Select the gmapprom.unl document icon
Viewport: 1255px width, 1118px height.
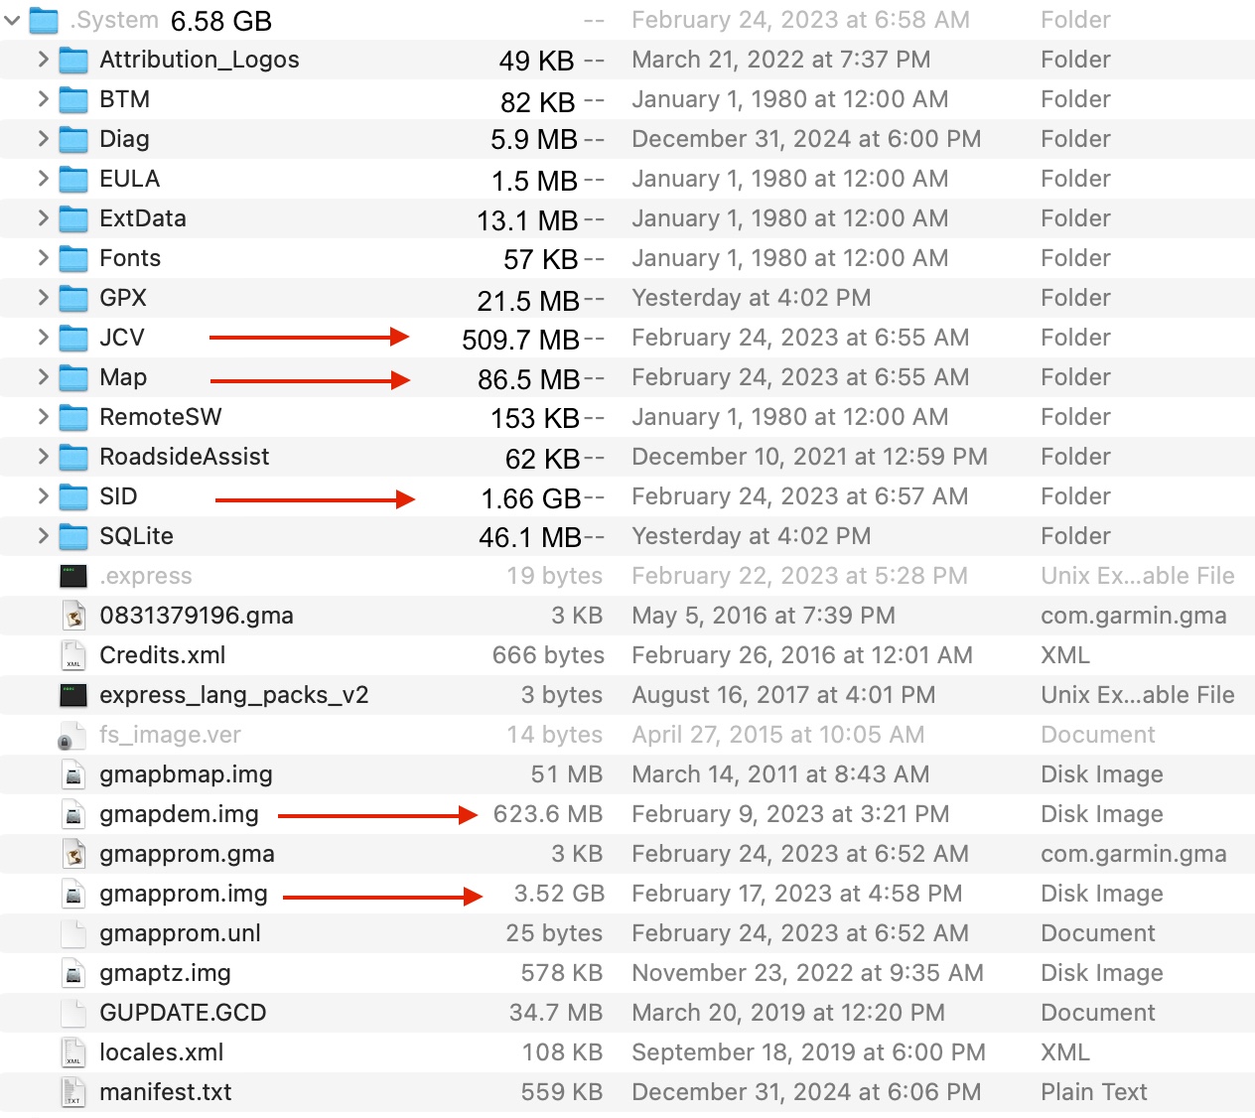(x=73, y=933)
